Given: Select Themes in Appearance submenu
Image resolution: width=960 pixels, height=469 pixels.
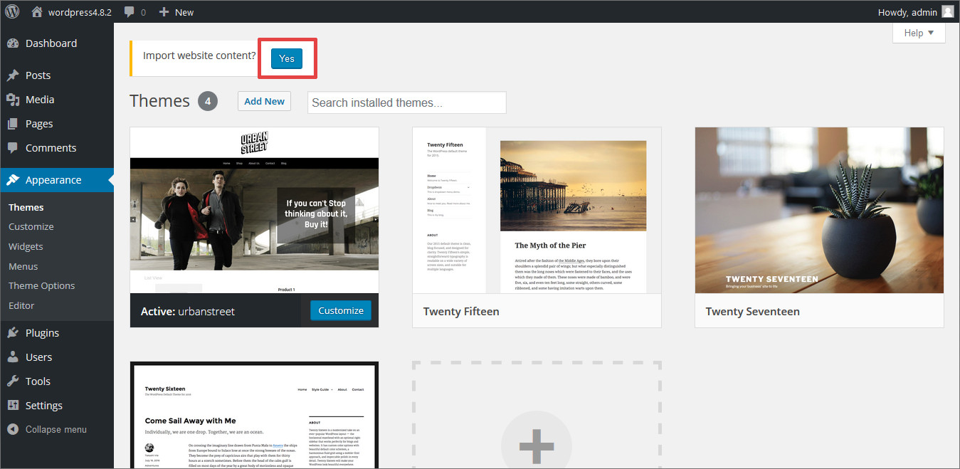Looking at the screenshot, I should (x=26, y=207).
